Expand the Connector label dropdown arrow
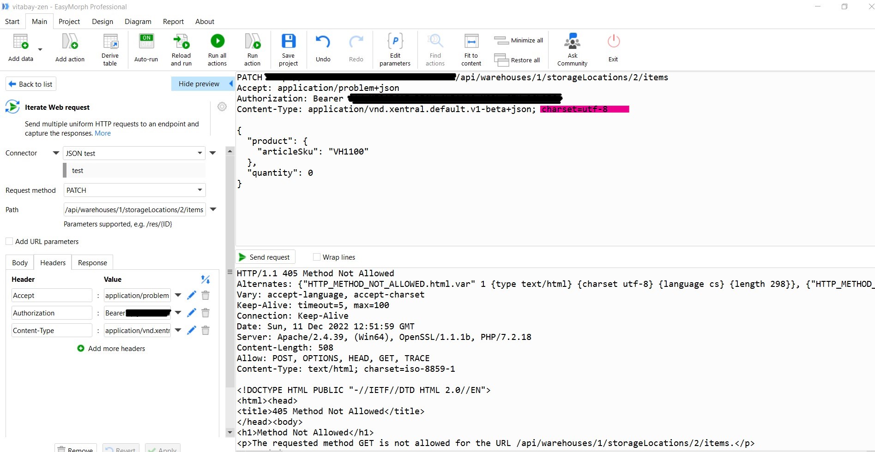Image resolution: width=875 pixels, height=452 pixels. 56,153
